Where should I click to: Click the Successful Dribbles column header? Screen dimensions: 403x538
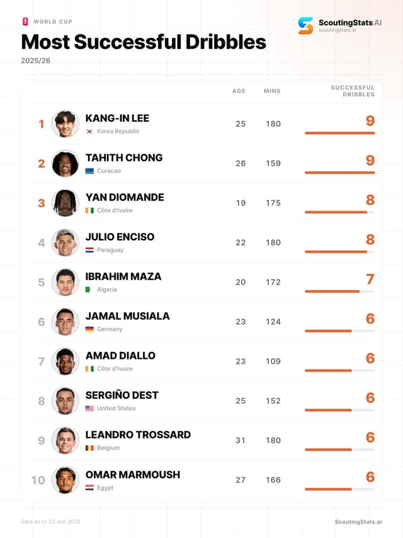[x=353, y=91]
